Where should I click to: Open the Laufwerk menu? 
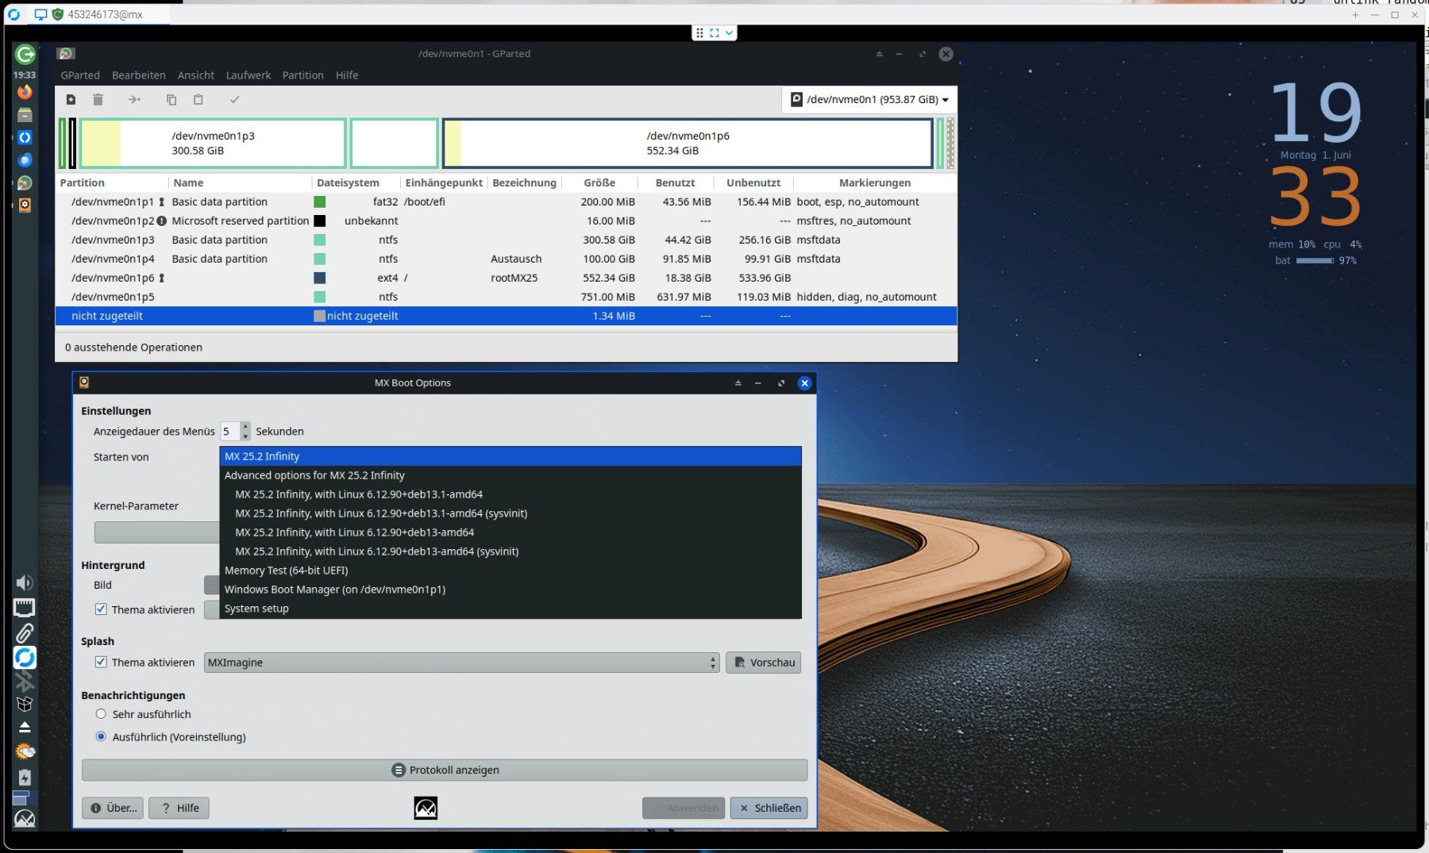pyautogui.click(x=248, y=75)
